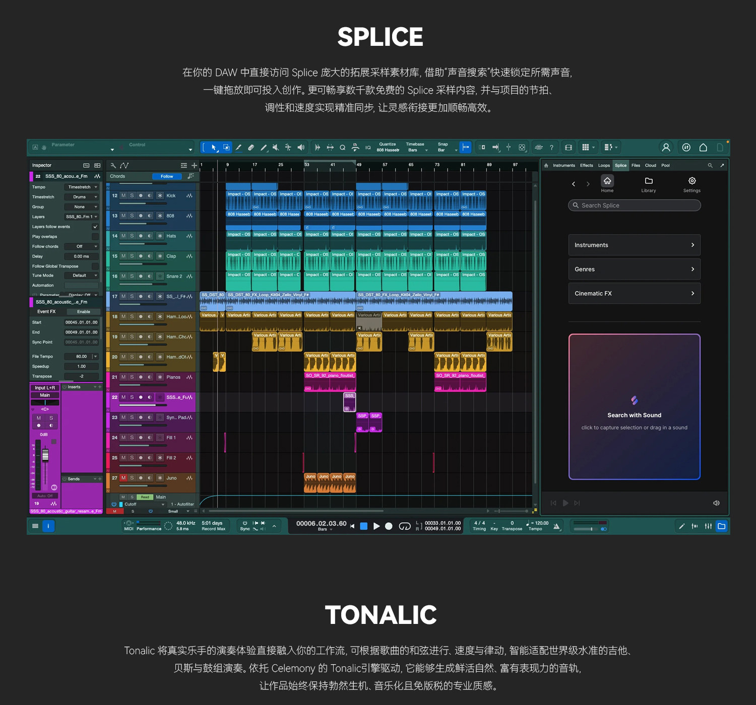Open the Timestretch Drums dropdown

coord(82,197)
